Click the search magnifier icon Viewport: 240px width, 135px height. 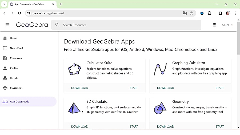coord(57,25)
